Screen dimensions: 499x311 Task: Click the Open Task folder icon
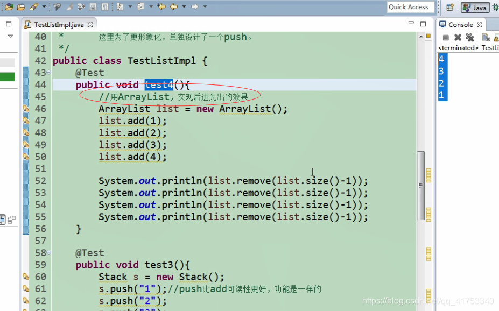(21, 6)
